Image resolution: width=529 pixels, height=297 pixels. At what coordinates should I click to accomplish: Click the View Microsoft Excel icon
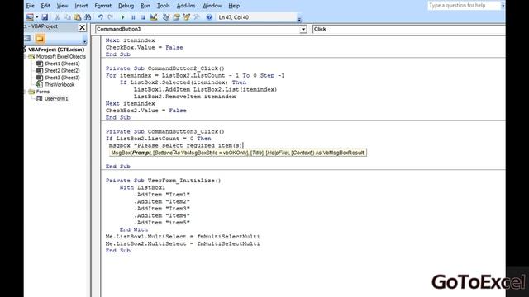point(30,17)
